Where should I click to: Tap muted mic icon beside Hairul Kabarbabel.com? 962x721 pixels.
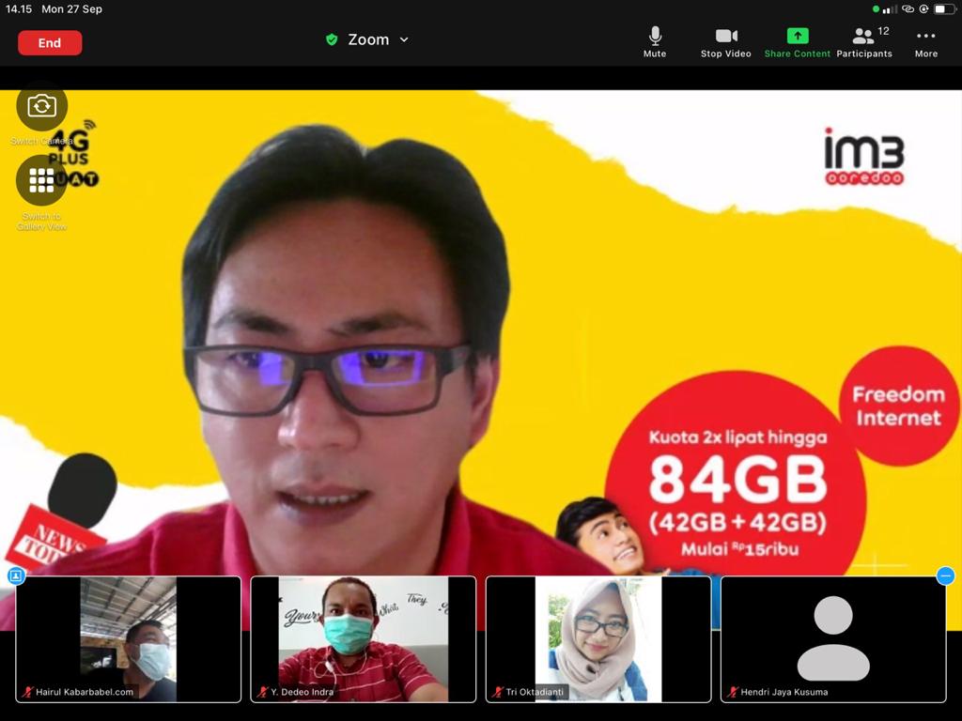click(x=27, y=692)
